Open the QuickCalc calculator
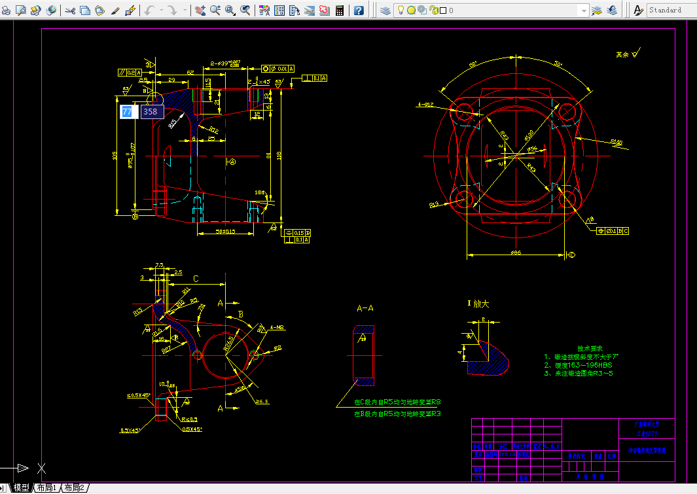Screen dimensions: 697x494 point(340,10)
